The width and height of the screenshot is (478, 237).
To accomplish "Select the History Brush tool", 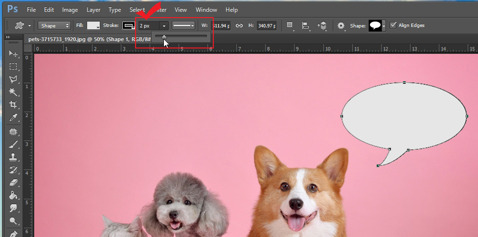I will pos(13,170).
